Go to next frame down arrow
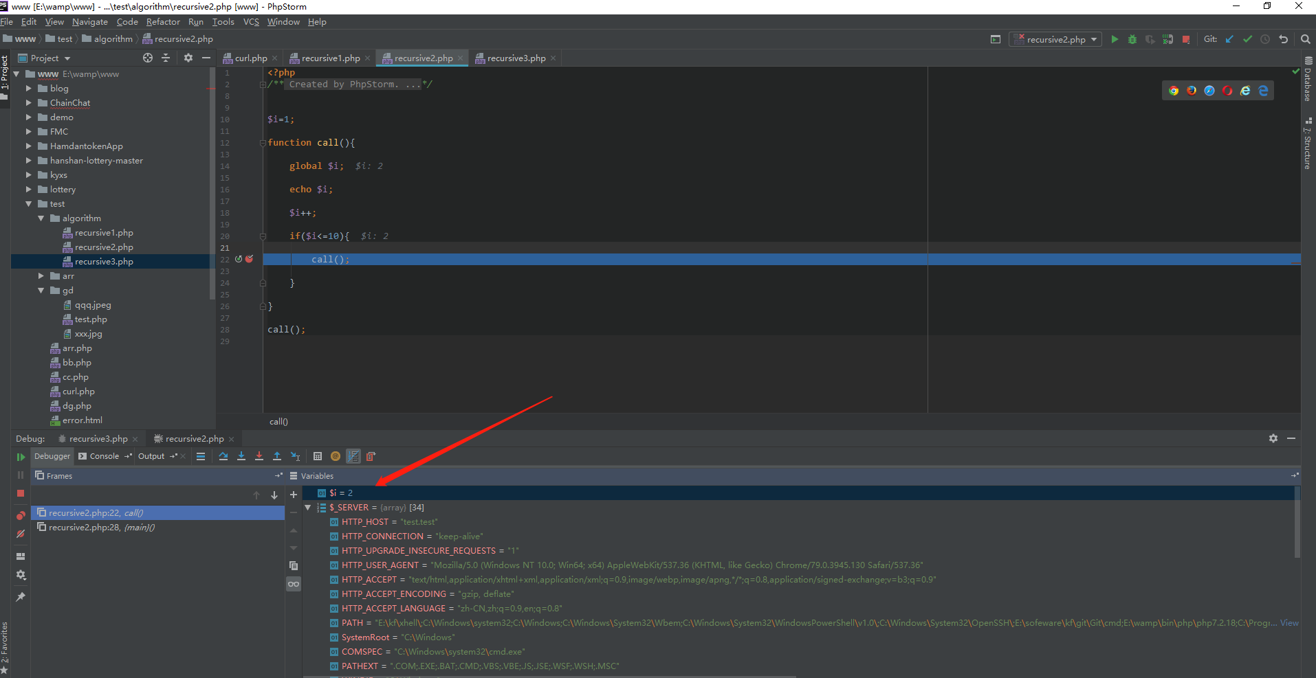Screen dimensions: 1316x678 pyautogui.click(x=274, y=495)
